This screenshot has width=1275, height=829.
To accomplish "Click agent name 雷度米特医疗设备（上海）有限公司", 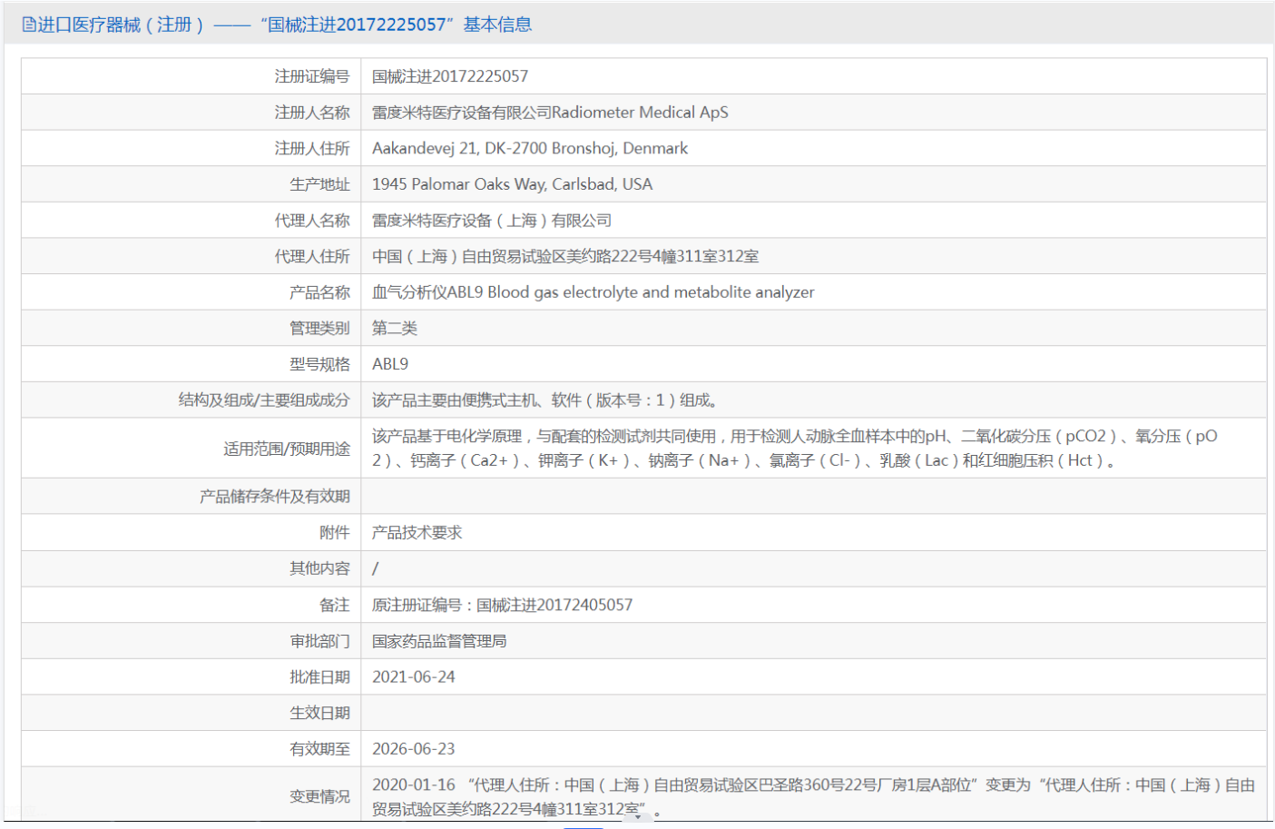I will 491,221.
